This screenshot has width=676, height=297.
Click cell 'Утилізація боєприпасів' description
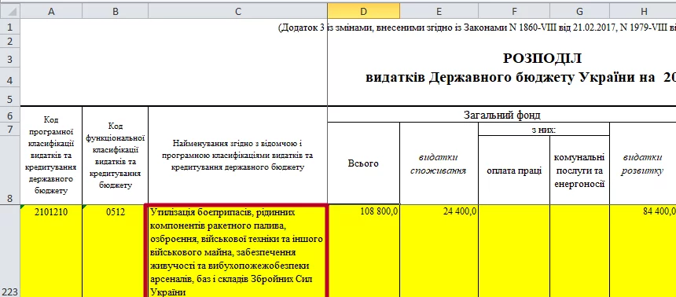click(x=237, y=251)
